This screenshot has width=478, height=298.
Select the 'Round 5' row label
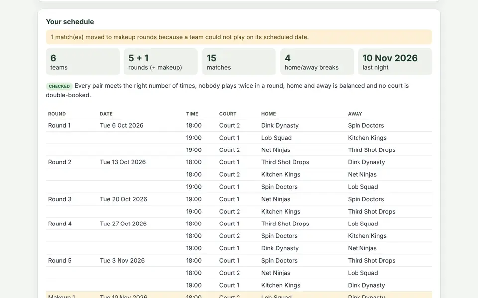click(x=60, y=261)
